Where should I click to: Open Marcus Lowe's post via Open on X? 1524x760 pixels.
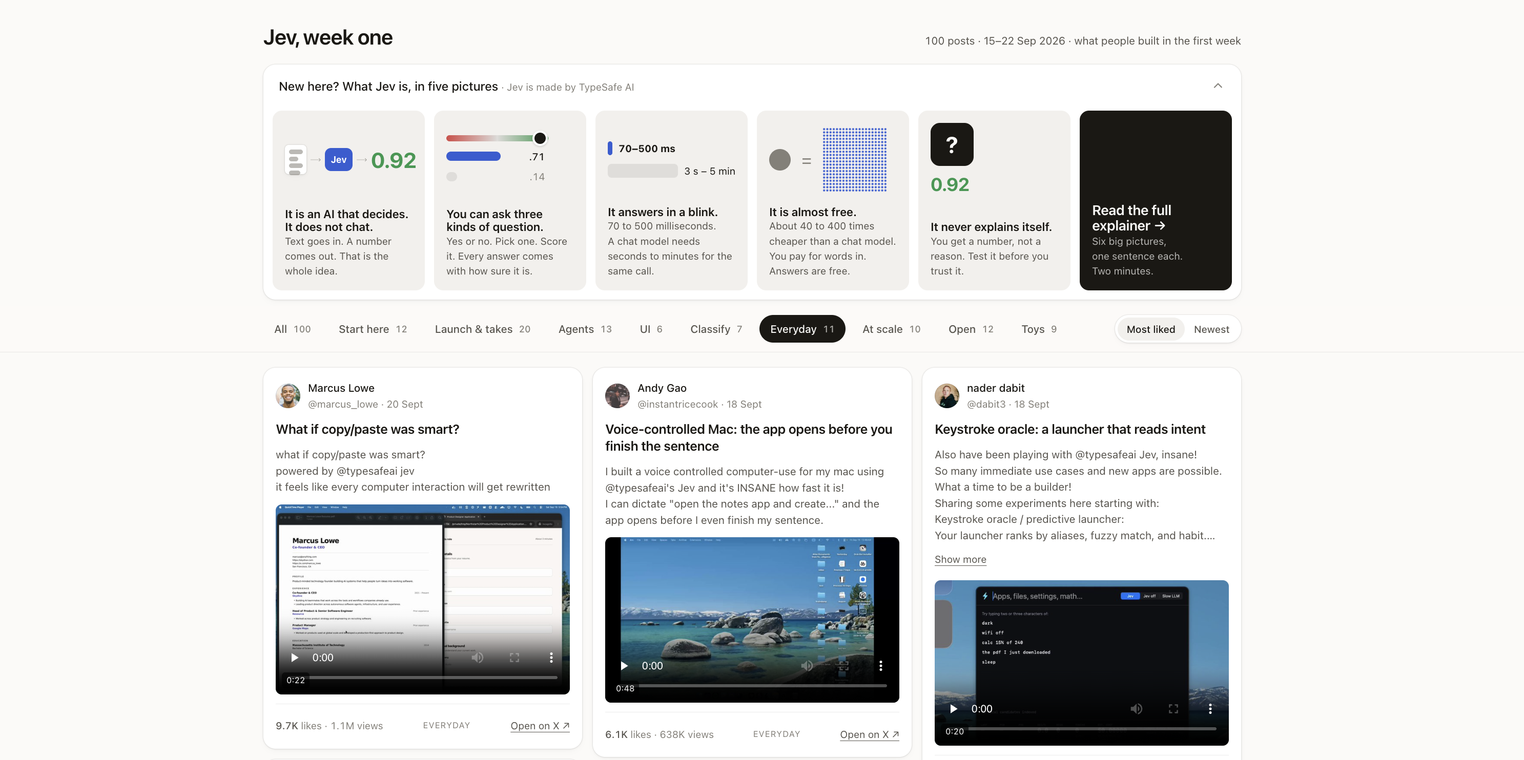(x=540, y=726)
